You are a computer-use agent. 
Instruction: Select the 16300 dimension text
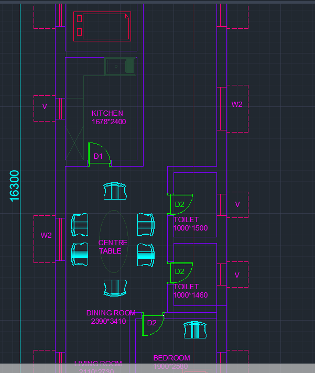pyautogui.click(x=14, y=186)
